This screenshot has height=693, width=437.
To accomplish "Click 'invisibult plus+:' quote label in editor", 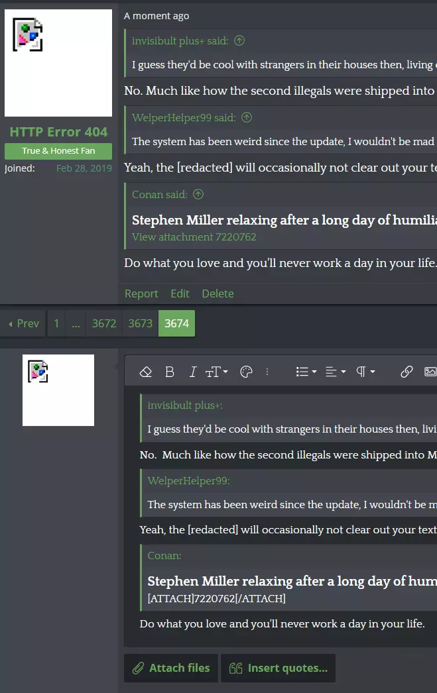I will click(x=185, y=405).
